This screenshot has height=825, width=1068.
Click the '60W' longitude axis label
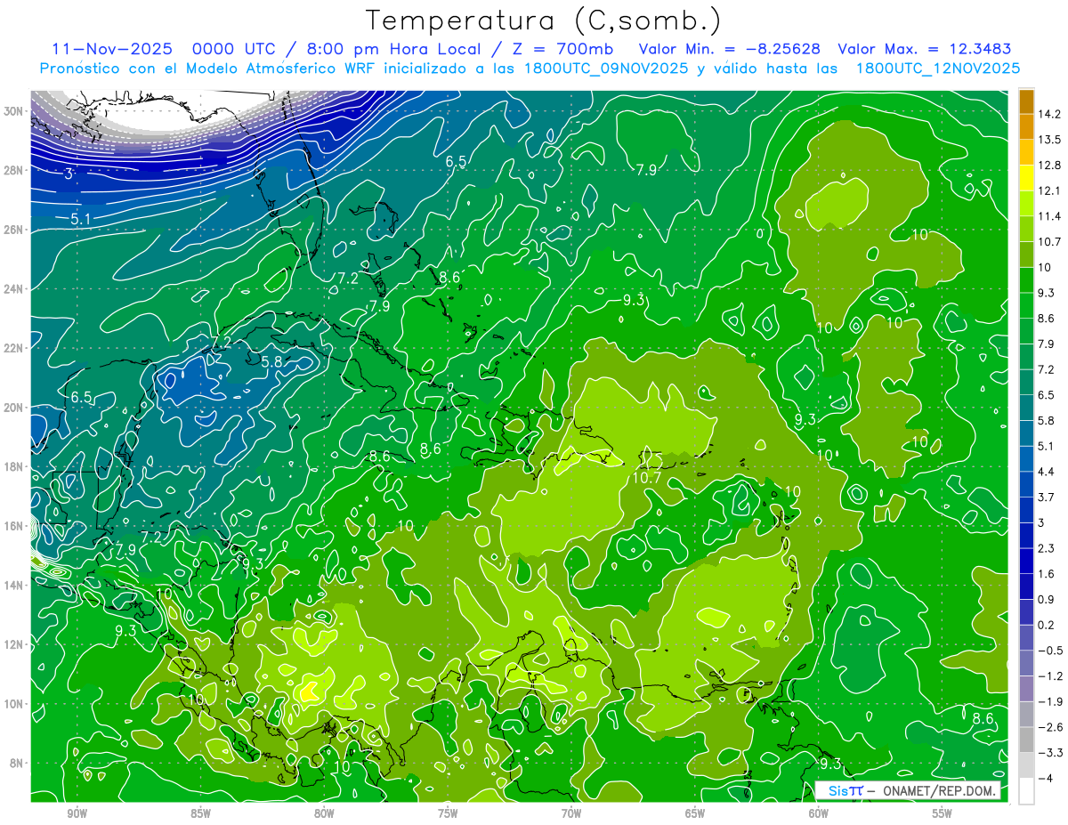[x=819, y=813]
